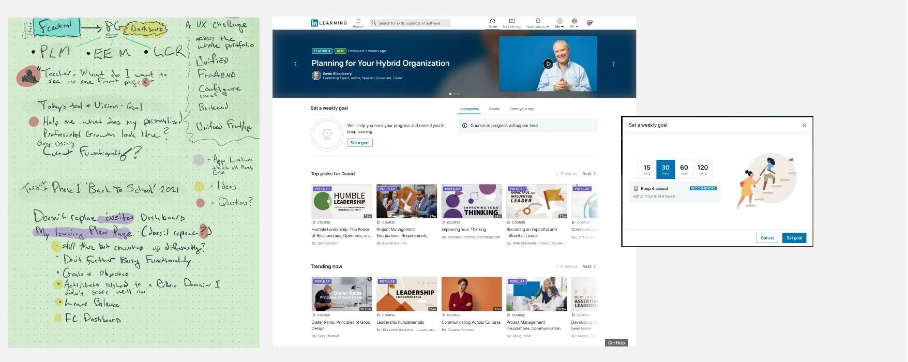Open the Kevin Eikenberry author link

tap(337, 73)
